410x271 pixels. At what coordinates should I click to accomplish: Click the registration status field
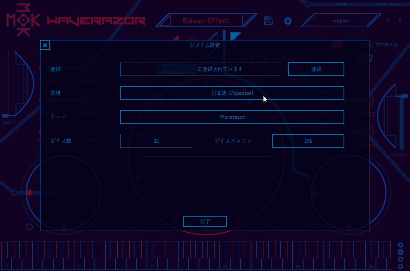(200, 69)
